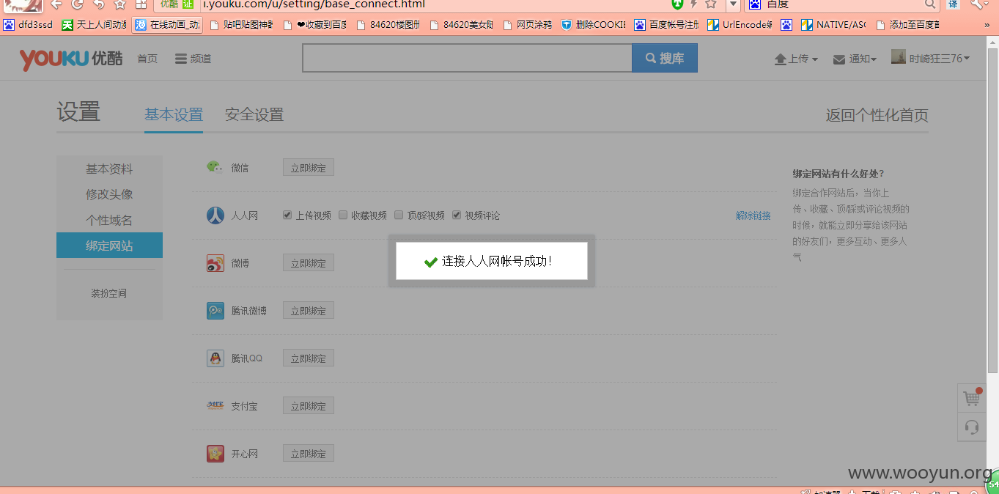
Task: Click the 设置 page heading
Action: point(78,111)
